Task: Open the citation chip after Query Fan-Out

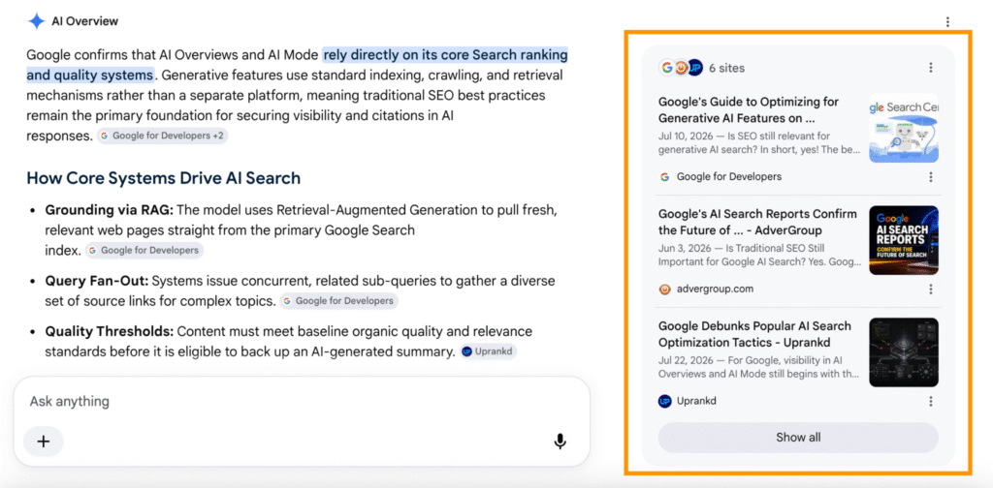Action: click(338, 301)
